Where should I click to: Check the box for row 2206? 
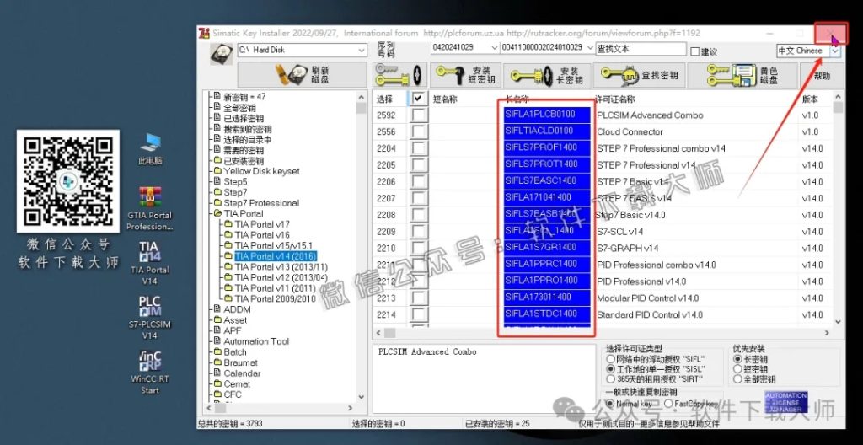[419, 181]
